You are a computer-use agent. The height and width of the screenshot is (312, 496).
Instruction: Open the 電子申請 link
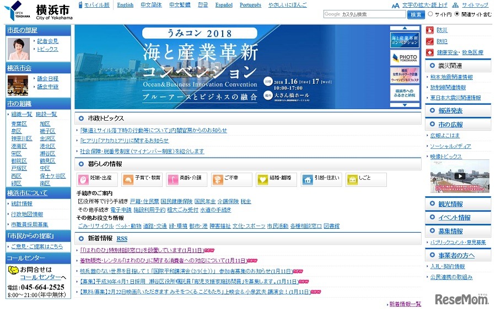pyautogui.click(x=121, y=209)
